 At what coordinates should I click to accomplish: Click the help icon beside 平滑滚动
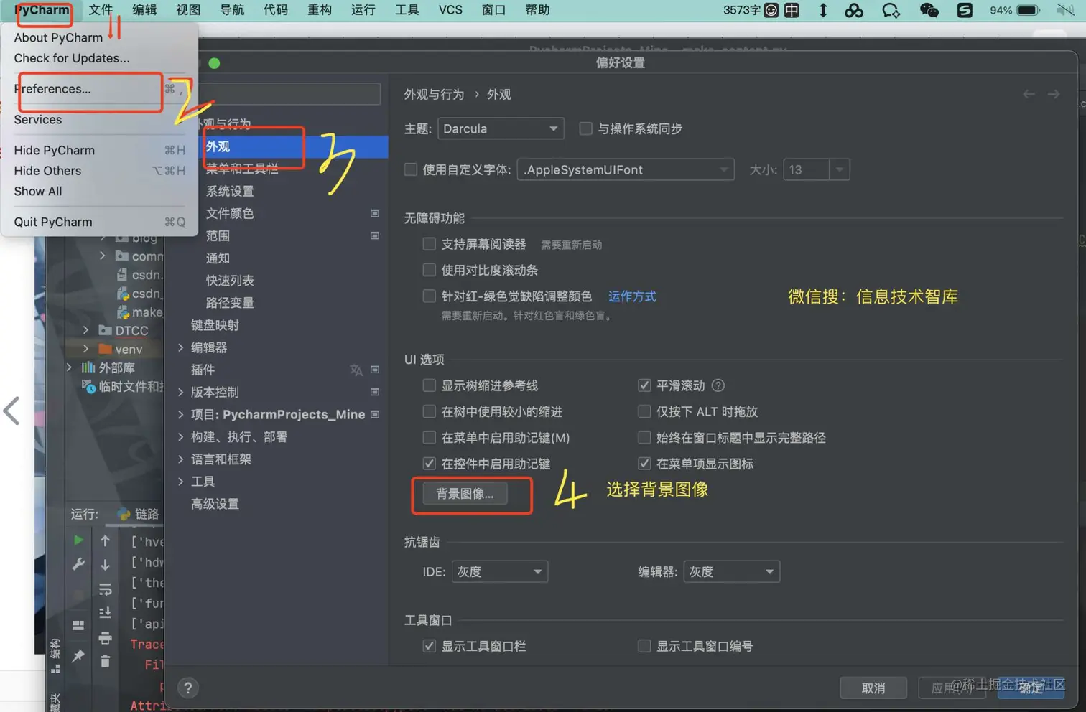pos(718,385)
